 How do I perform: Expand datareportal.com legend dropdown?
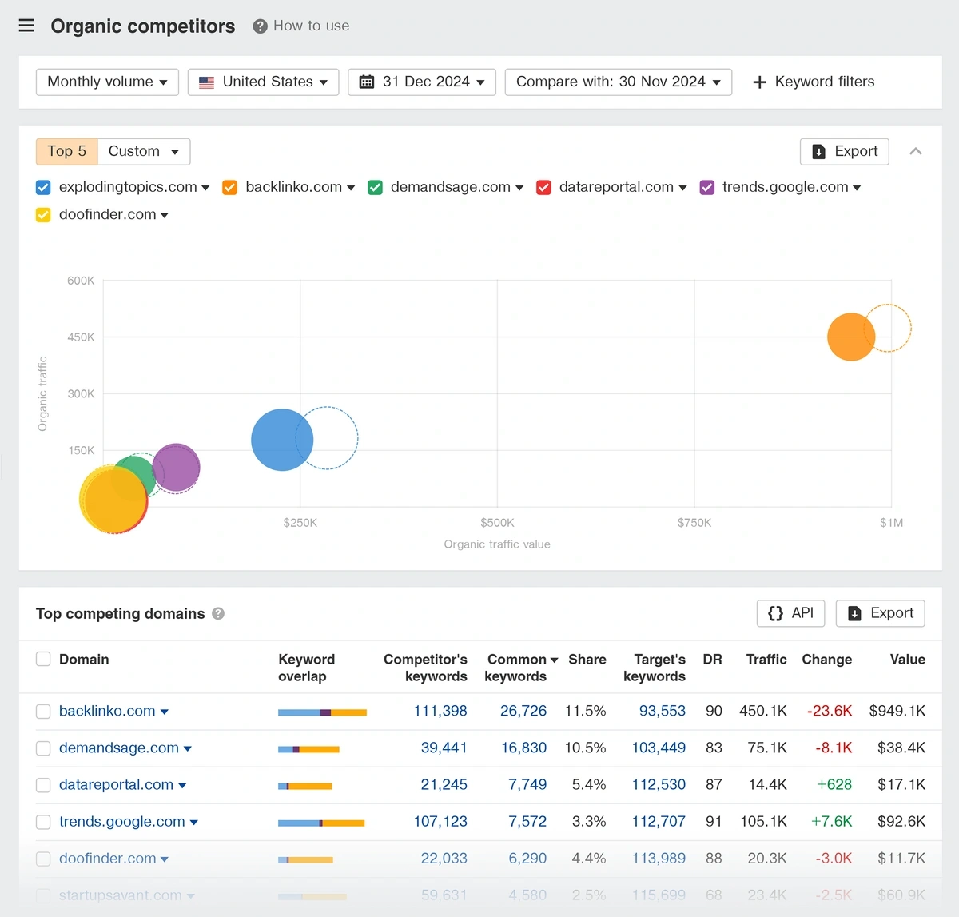pyautogui.click(x=682, y=188)
